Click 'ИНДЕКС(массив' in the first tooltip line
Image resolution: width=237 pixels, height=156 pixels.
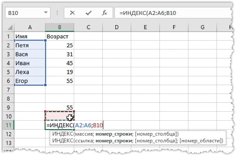coord(73,134)
